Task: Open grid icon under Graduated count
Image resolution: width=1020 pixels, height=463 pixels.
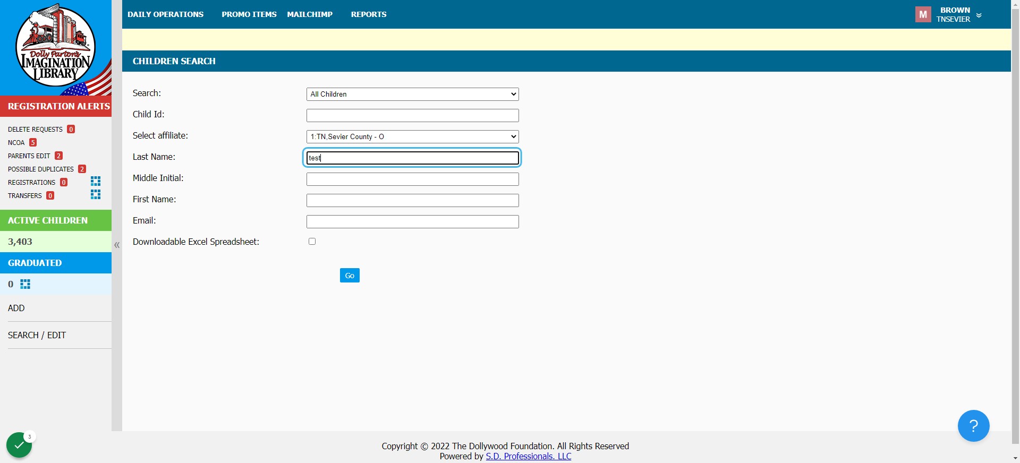Action: [x=25, y=284]
